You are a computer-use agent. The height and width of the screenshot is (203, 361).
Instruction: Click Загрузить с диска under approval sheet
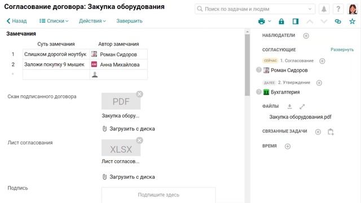click(x=129, y=177)
